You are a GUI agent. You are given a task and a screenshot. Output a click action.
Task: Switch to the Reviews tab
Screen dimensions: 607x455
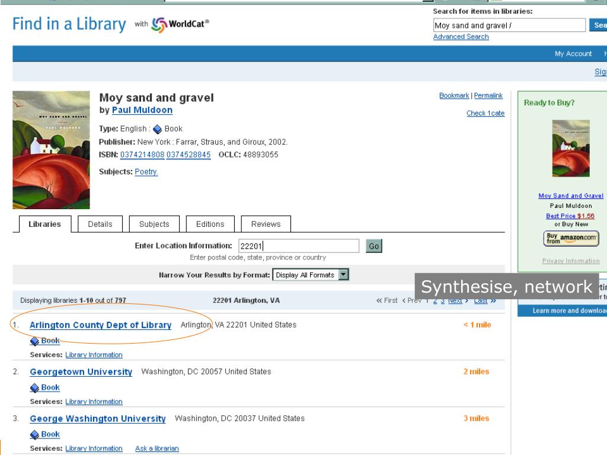click(x=266, y=224)
